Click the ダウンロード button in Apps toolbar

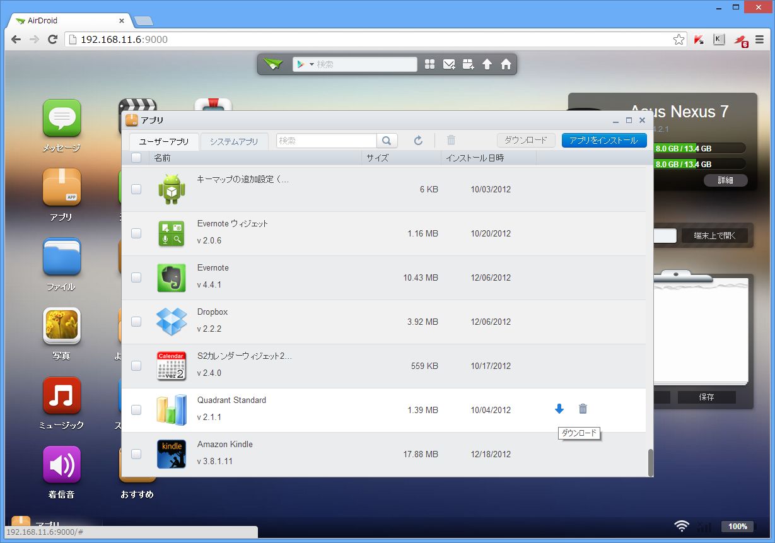(526, 141)
